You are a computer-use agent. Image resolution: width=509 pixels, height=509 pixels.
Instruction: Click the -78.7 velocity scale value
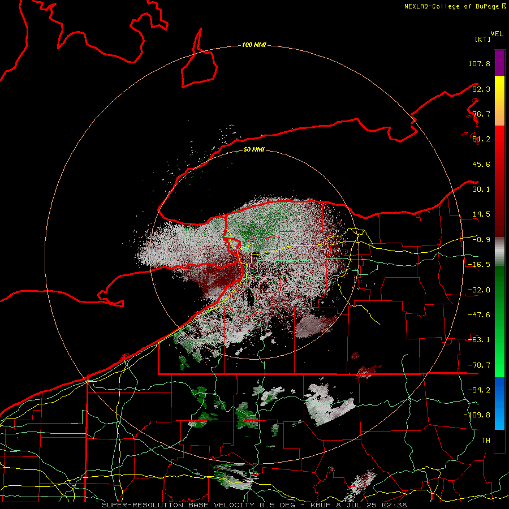[479, 365]
